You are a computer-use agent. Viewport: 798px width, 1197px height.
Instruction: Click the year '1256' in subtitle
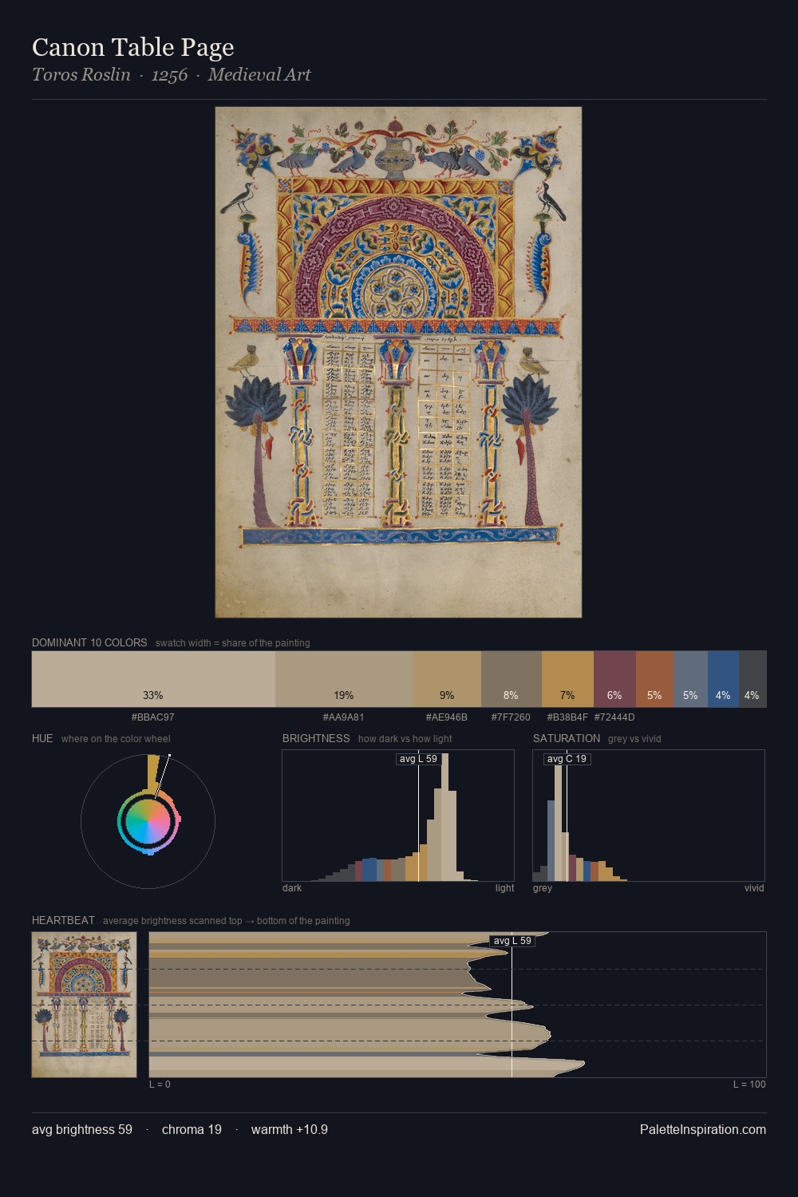[169, 75]
